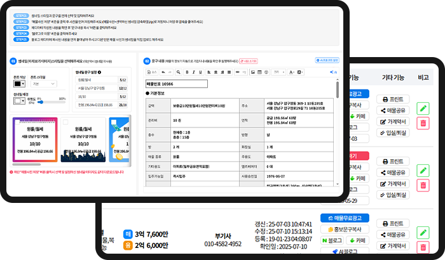The image size is (445, 260).
Task: Open the white thumbnail background color picker
Action: click(x=18, y=101)
